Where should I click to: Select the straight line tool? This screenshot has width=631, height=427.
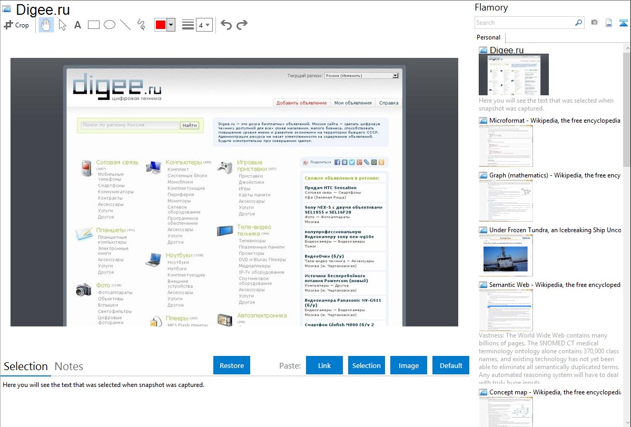125,25
